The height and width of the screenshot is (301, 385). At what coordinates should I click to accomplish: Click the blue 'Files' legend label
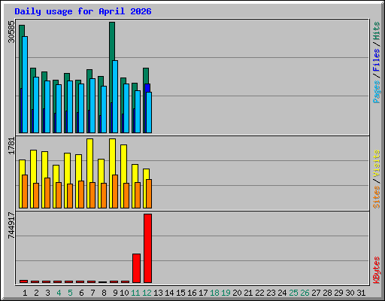click(376, 60)
